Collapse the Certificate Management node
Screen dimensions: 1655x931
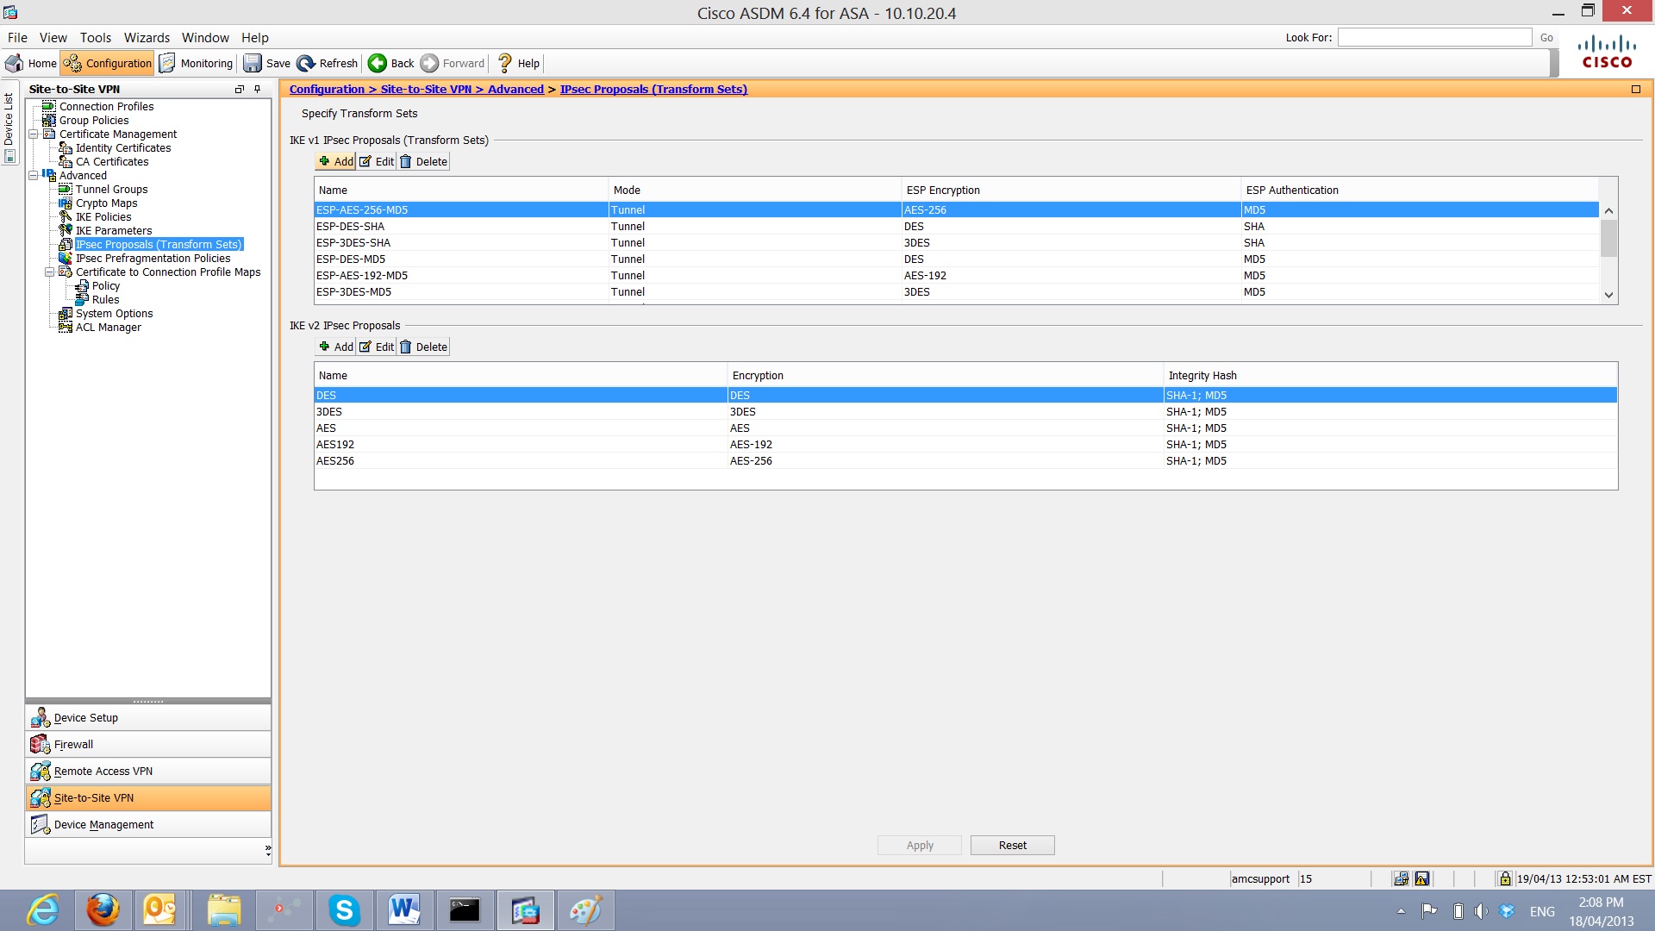(34, 134)
